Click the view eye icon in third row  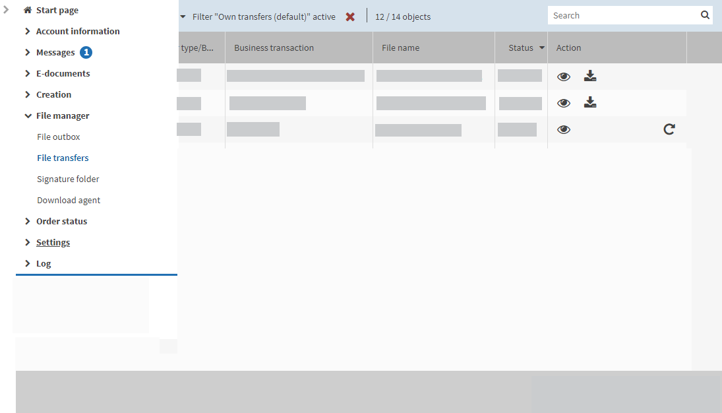click(x=564, y=129)
